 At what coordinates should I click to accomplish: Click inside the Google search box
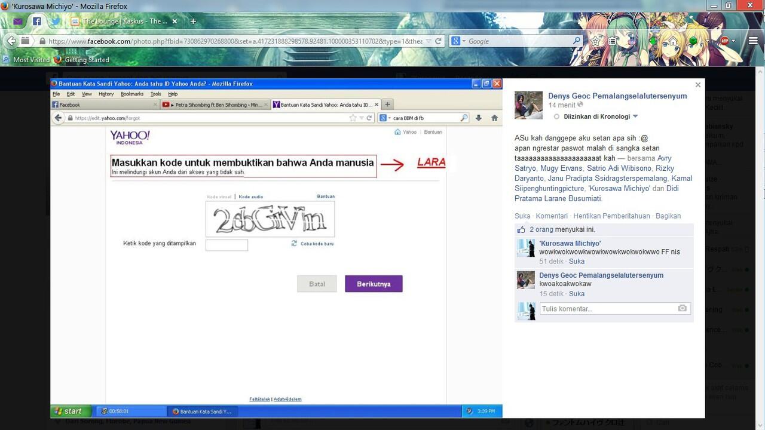[x=519, y=41]
